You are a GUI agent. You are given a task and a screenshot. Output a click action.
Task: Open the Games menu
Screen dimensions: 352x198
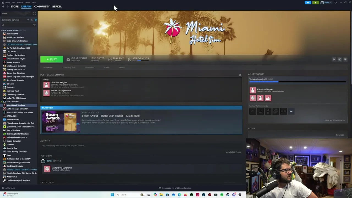(x=27, y=2)
